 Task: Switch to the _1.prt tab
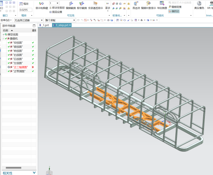click(x=44, y=25)
